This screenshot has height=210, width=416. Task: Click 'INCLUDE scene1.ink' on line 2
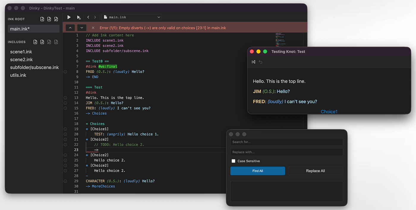click(x=105, y=40)
